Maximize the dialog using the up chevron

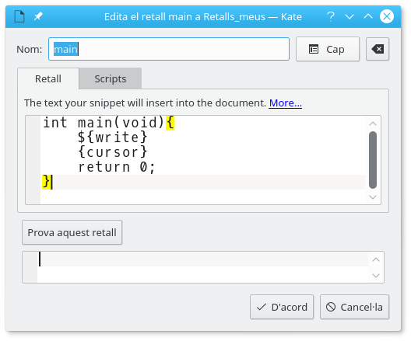pos(368,17)
